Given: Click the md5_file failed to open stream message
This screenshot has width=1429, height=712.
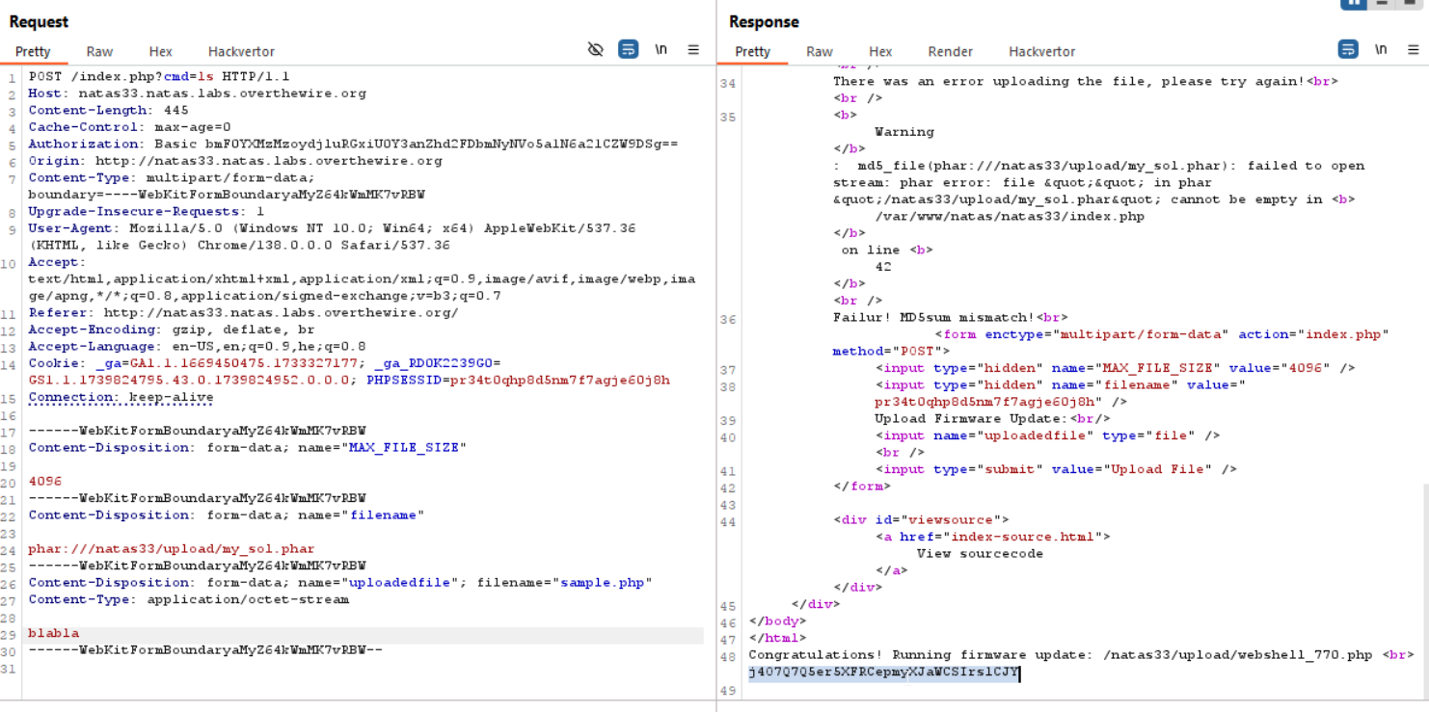Looking at the screenshot, I should pyautogui.click(x=1099, y=182).
